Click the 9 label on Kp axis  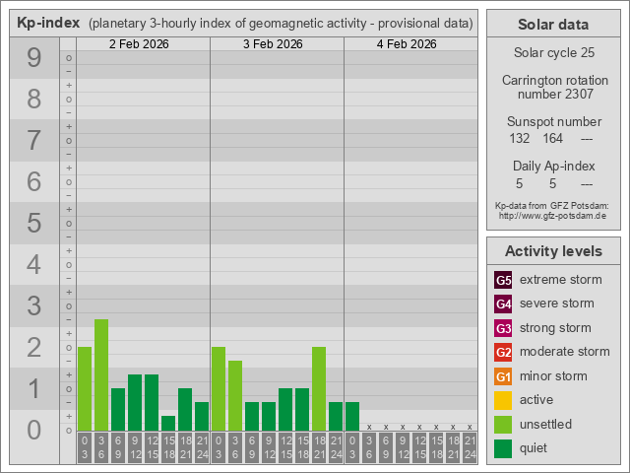click(x=33, y=59)
